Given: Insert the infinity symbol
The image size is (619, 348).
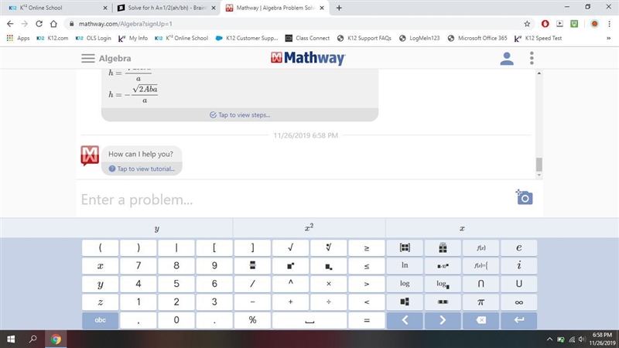Looking at the screenshot, I should [518, 302].
